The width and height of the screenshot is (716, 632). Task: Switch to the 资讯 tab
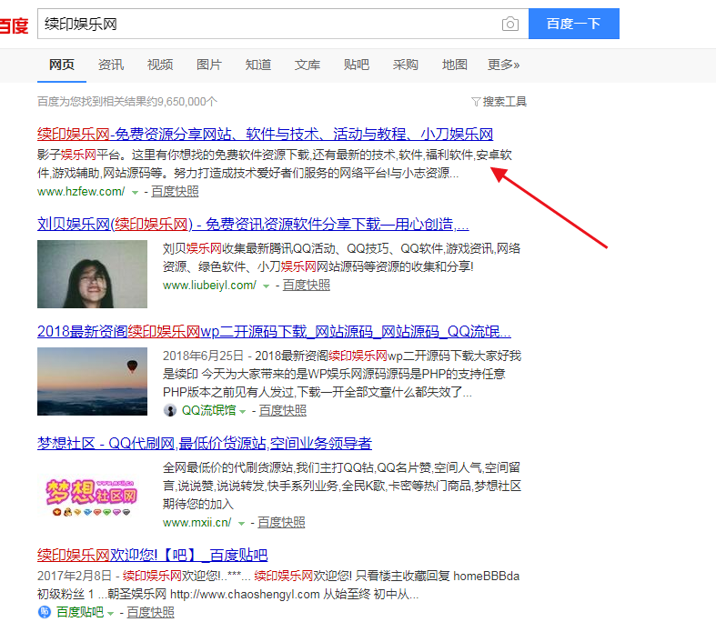111,65
